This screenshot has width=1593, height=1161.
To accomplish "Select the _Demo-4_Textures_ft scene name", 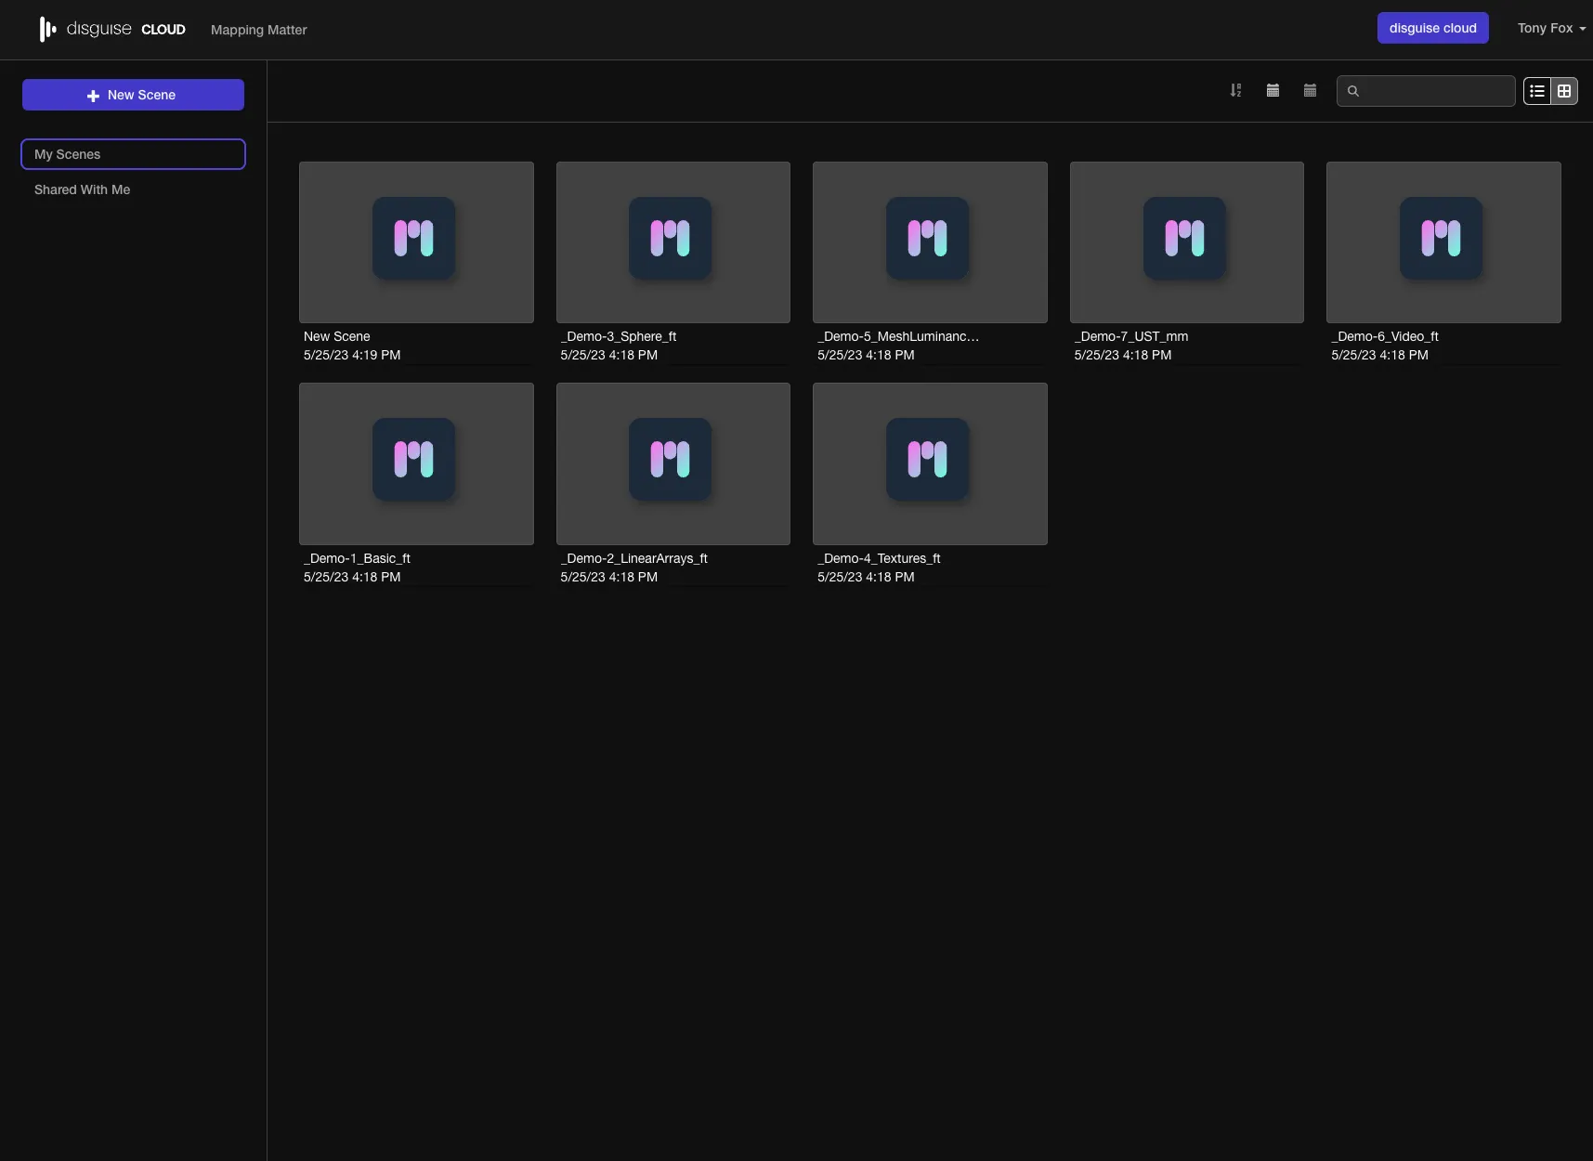I will click(879, 558).
